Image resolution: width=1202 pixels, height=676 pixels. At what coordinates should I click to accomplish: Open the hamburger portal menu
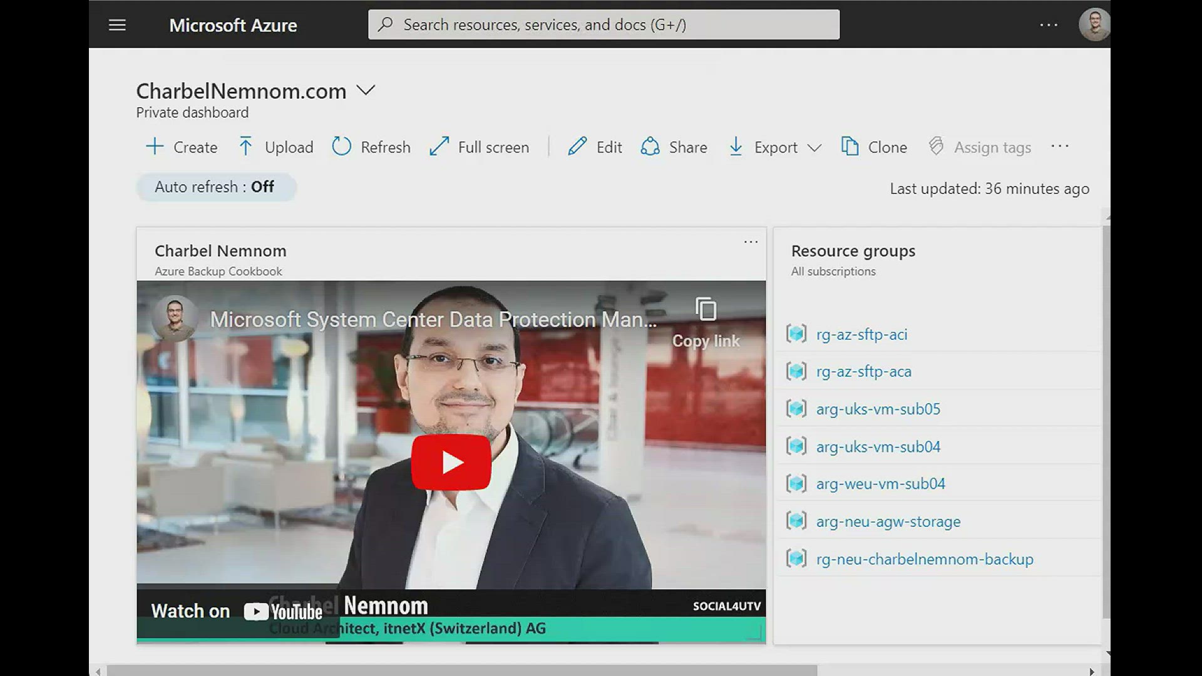[117, 25]
